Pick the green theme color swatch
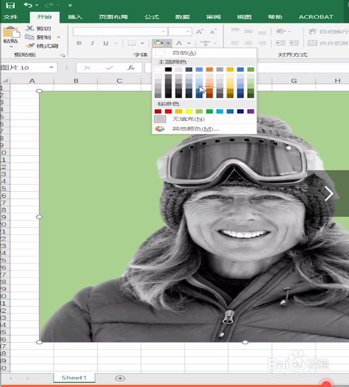This screenshot has height=387, width=349. (250, 70)
